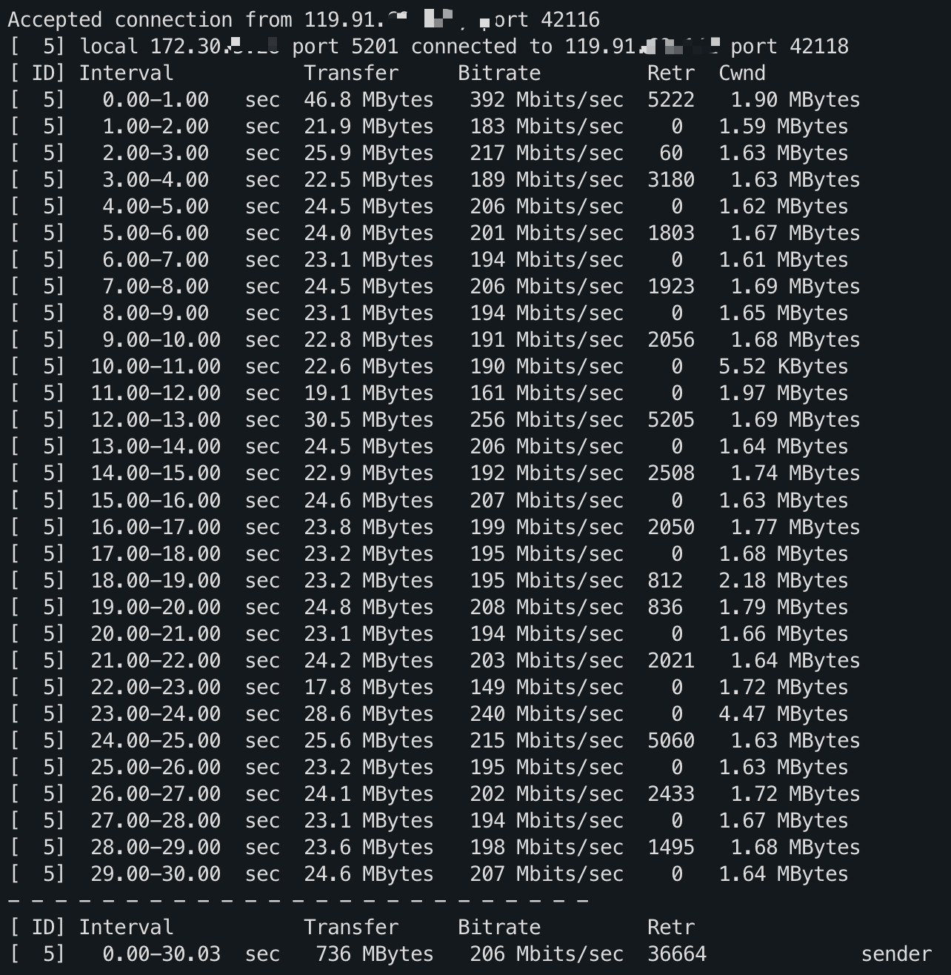Click the 30.5 MBytes transfer value
951x975 pixels.
tap(369, 420)
